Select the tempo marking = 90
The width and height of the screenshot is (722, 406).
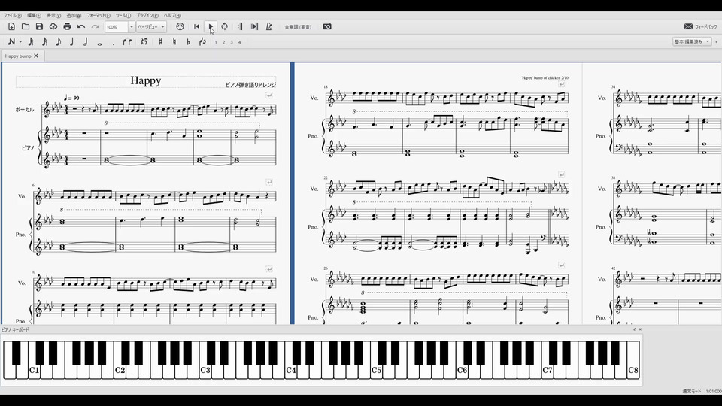pos(72,98)
